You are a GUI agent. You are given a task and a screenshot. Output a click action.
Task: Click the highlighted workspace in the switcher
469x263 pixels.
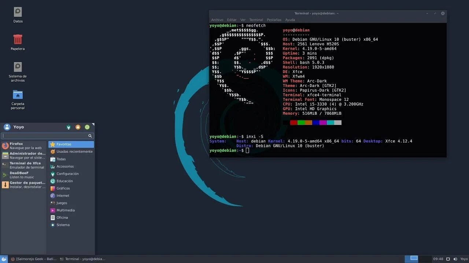412,259
